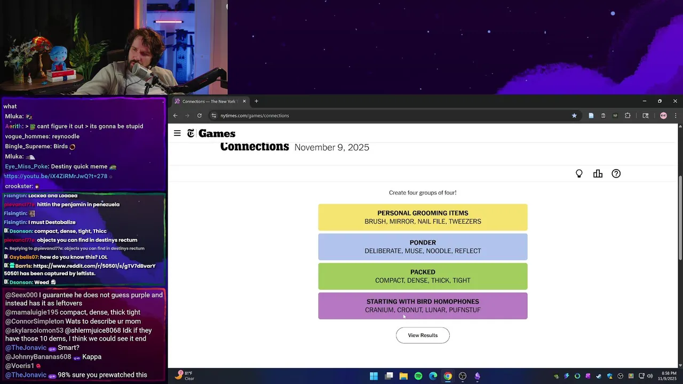This screenshot has width=683, height=384.
Task: Open the help question mark icon
Action: [x=616, y=173]
